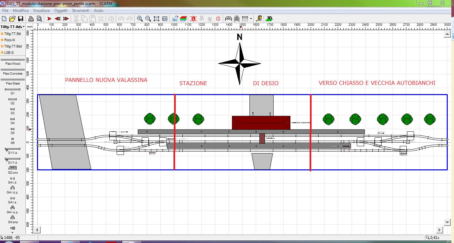This screenshot has height=243, width=454.
Task: Click the horizontal scrollbar right arrow
Action: pyautogui.click(x=439, y=230)
